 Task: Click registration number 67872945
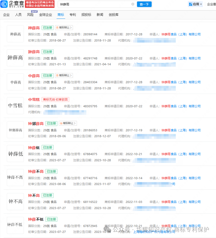pos(90,226)
